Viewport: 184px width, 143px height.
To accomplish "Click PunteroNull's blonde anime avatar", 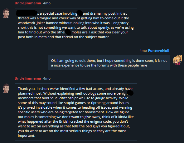I will (x=177, y=60).
